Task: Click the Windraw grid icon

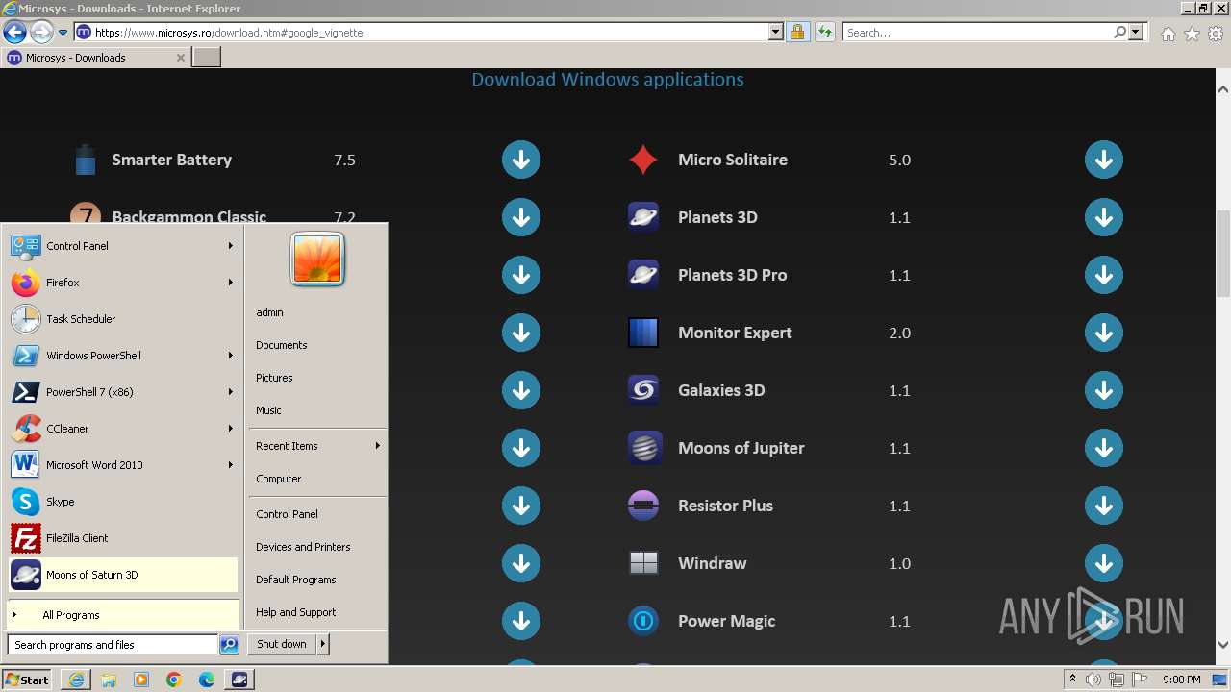Action: click(643, 563)
